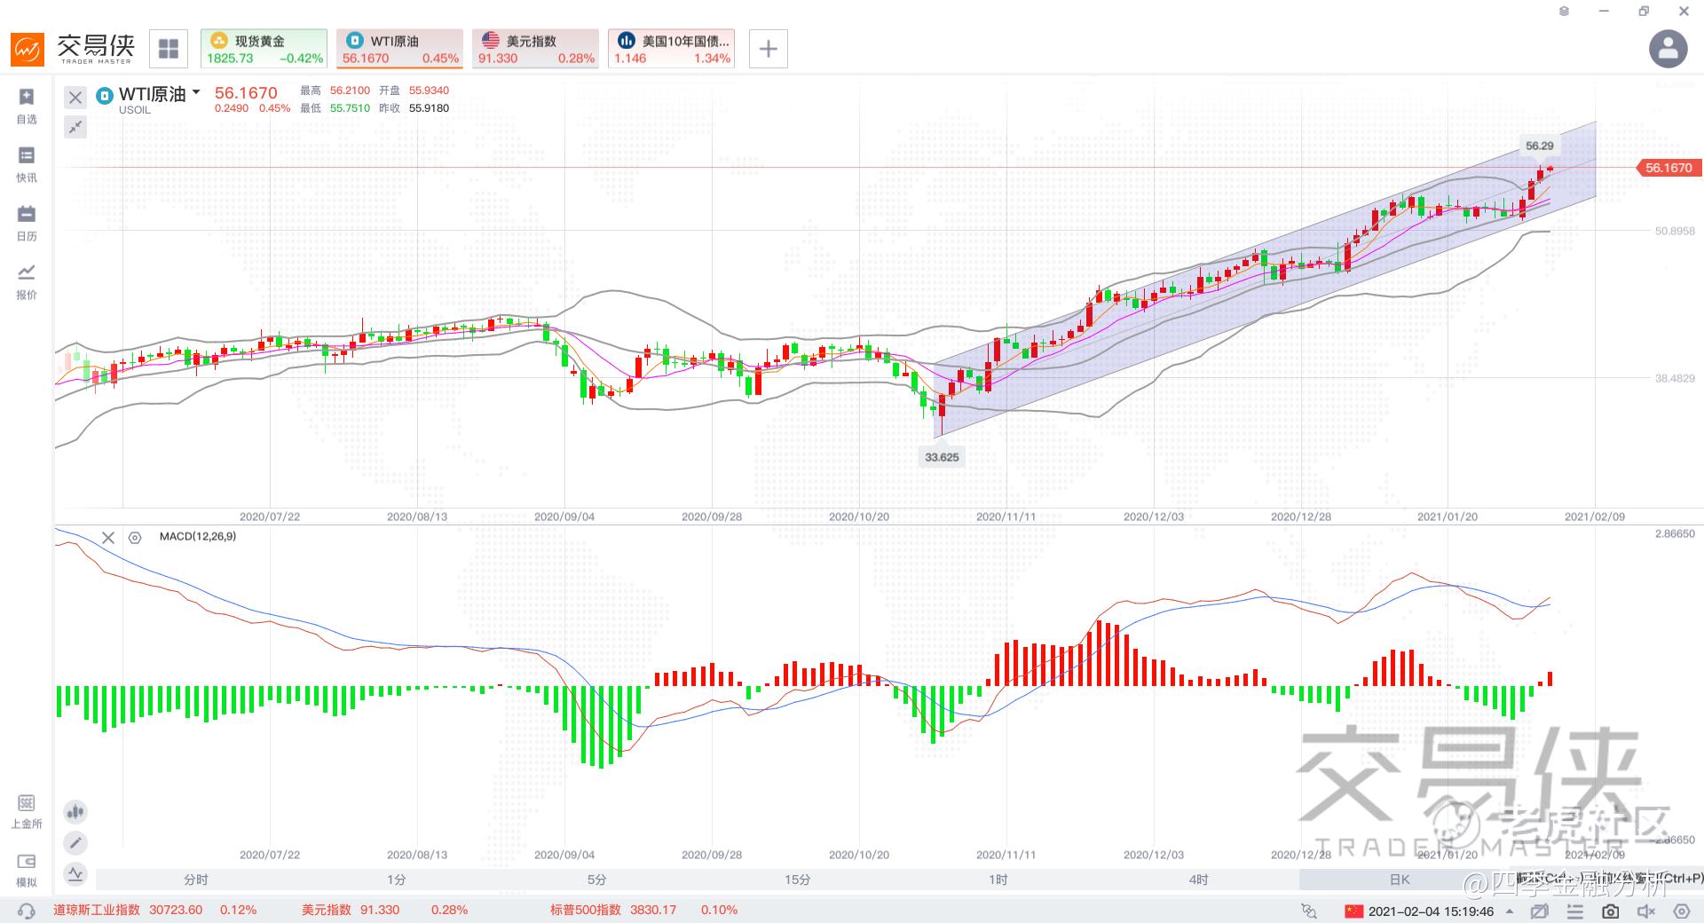Click the 标普500指数 ticker

(x=643, y=910)
